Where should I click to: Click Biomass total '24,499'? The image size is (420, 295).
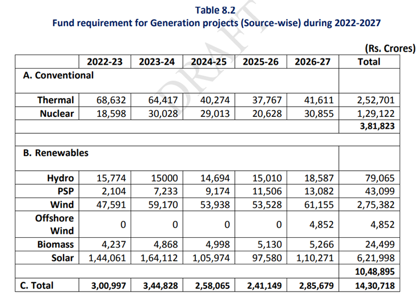click(x=380, y=245)
